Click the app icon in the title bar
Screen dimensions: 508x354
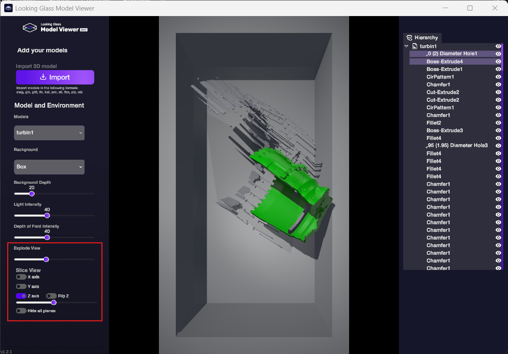tap(8, 8)
